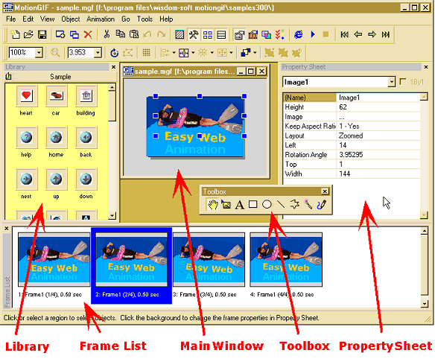Jump to the first frame button

[344, 35]
